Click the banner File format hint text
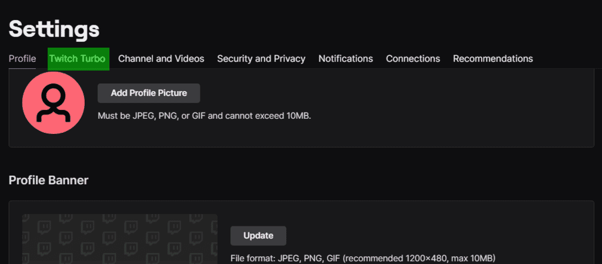Screen dimensions: 602x264 363,258
